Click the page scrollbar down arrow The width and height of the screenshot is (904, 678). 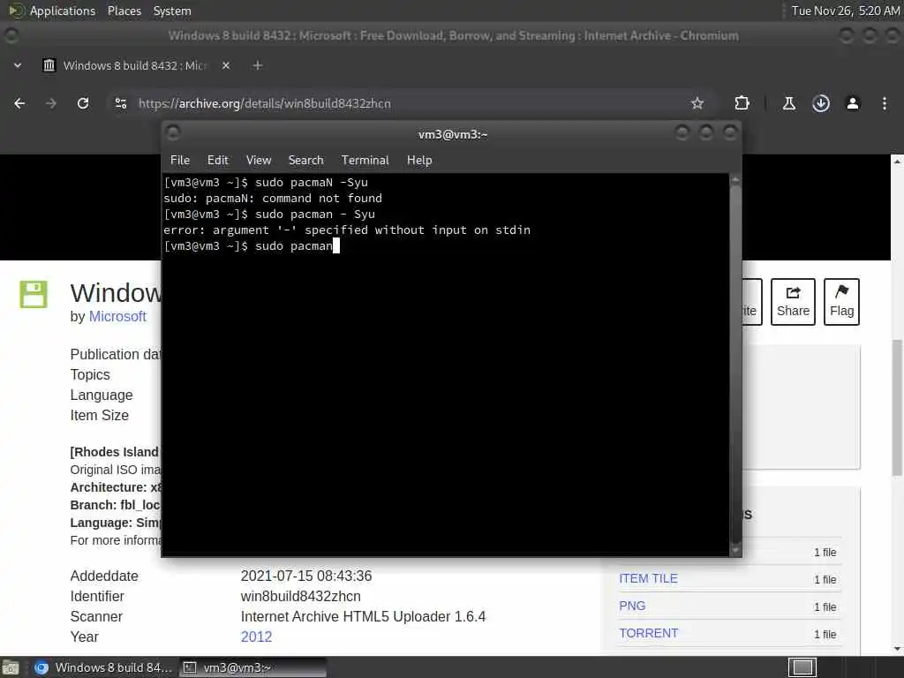pyautogui.click(x=897, y=649)
